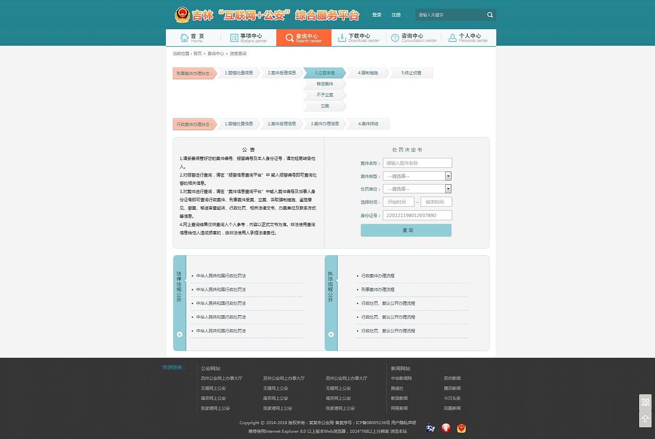Image resolution: width=655 pixels, height=439 pixels.
Task: Open the QR code floating button
Action: (x=645, y=402)
